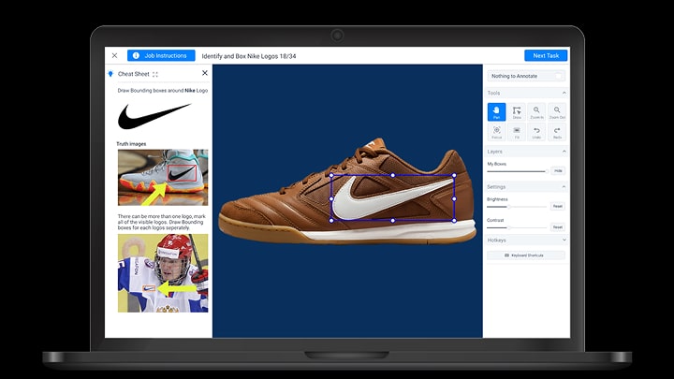Close the Cheat Sheet panel
Screen dimensions: 674x379
pos(205,73)
